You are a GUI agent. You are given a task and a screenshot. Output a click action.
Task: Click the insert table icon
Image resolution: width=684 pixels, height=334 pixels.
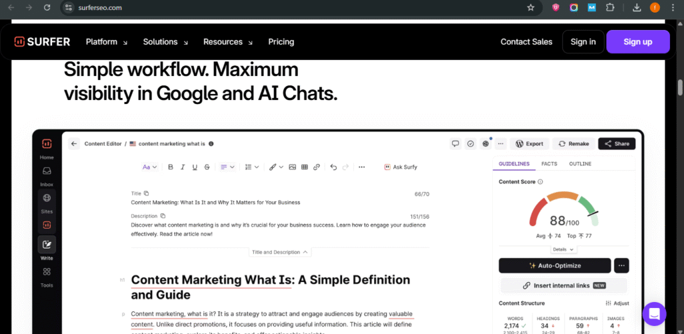(x=305, y=167)
